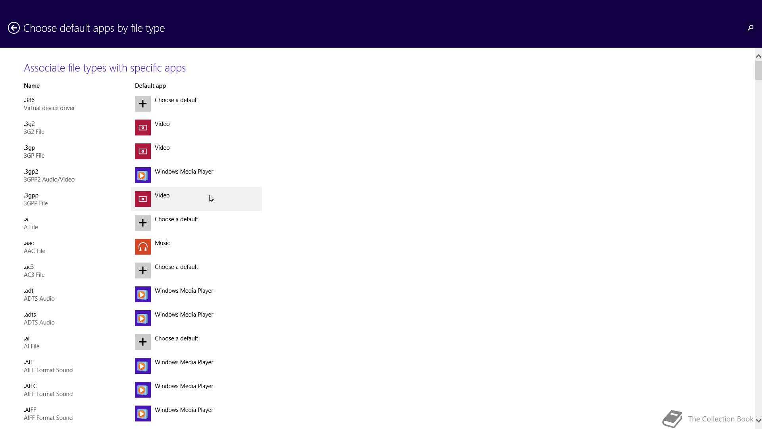This screenshot has height=429, width=762.
Task: Click the plus icon for .a
Action: pos(143,223)
